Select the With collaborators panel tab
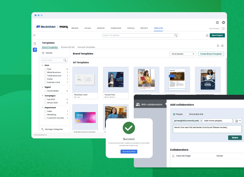244x177 pixels. (x=150, y=104)
